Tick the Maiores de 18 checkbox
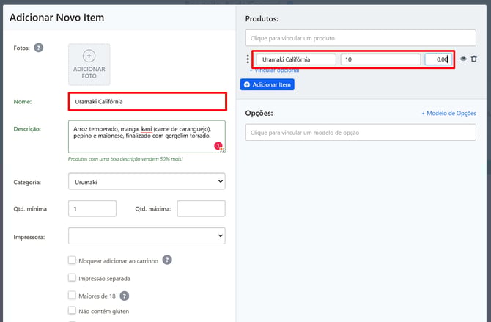Image resolution: width=491 pixels, height=322 pixels. [x=72, y=296]
